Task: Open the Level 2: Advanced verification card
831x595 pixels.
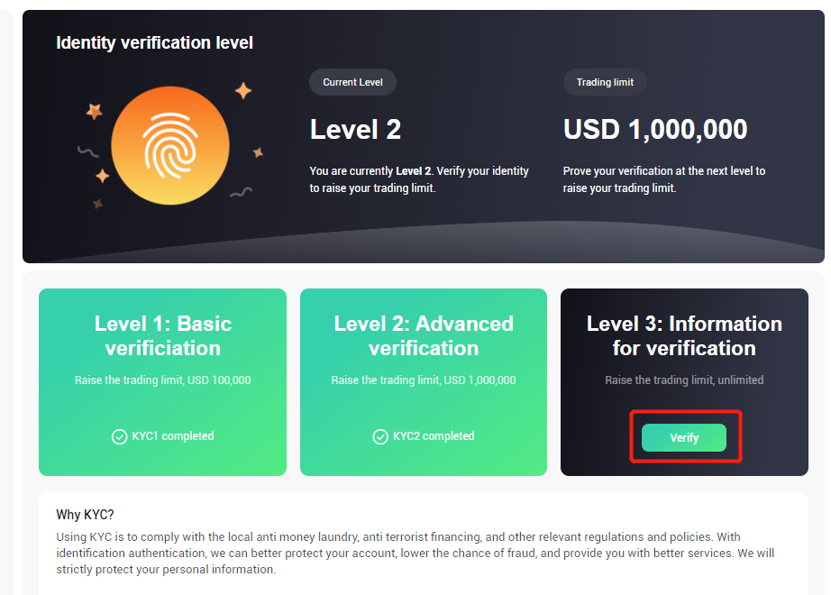Action: 424,382
